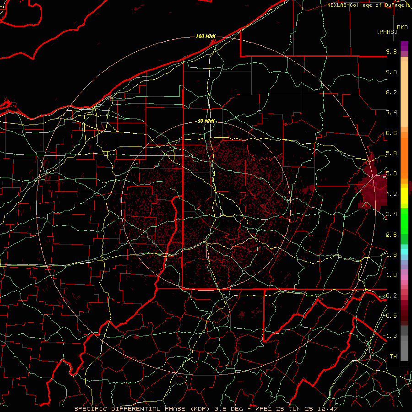Image resolution: width=412 pixels, height=412 pixels.
Task: Select the 5.0 legend value
Action: [391, 173]
